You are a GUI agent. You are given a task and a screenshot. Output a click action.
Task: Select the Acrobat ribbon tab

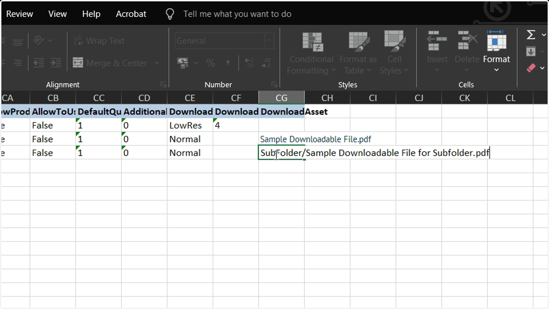[x=131, y=14]
